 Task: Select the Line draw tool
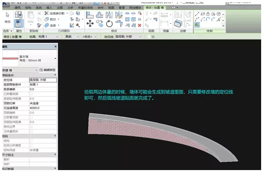point(197,14)
